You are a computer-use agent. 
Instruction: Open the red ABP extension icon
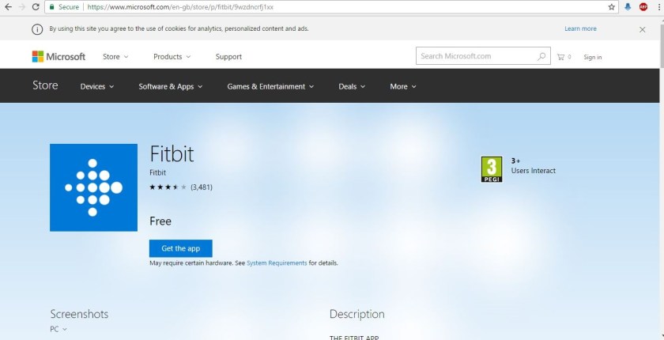(643, 7)
